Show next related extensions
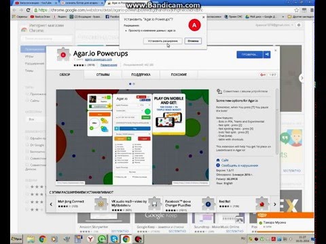The image size is (326, 244). (275, 204)
